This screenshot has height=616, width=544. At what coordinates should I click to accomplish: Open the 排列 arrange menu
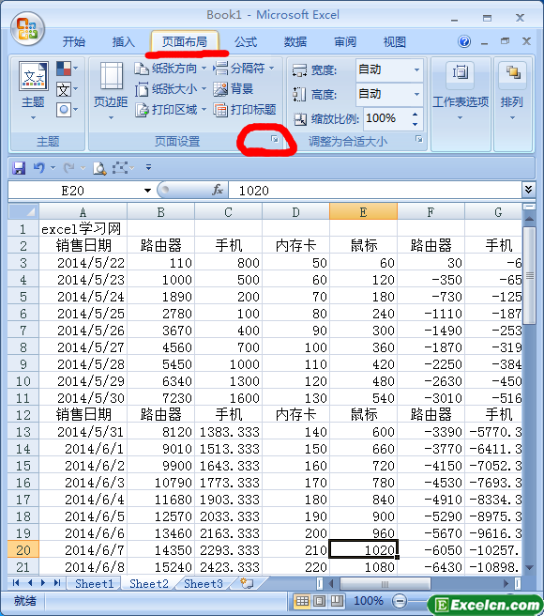tap(512, 92)
